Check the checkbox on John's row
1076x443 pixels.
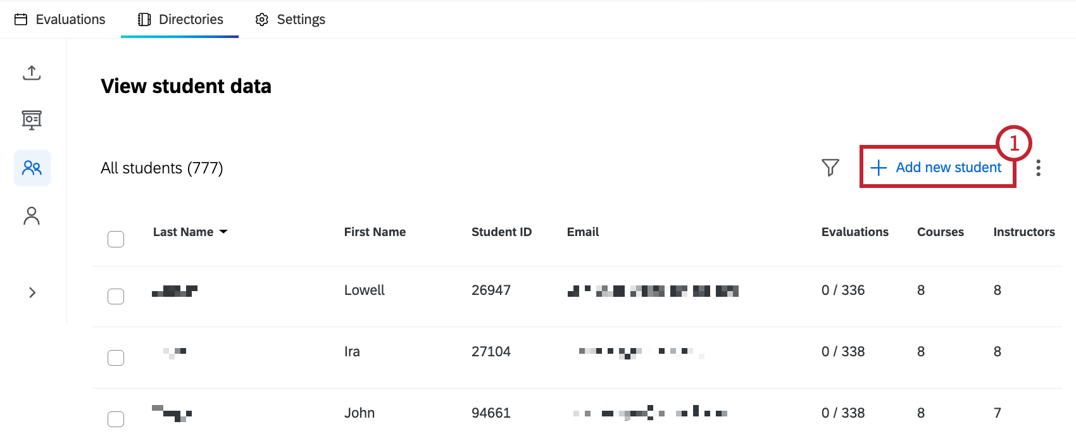(116, 419)
